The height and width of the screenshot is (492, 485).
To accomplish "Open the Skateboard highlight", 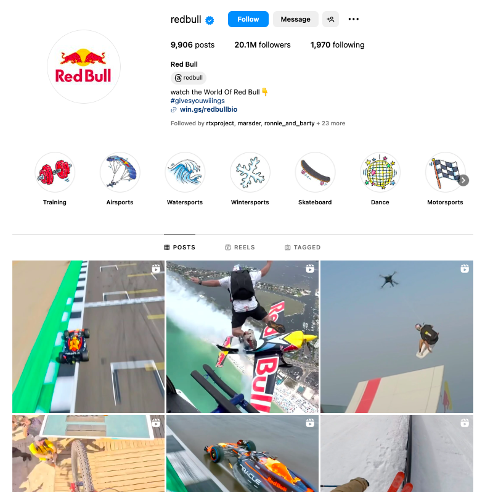I will (315, 172).
